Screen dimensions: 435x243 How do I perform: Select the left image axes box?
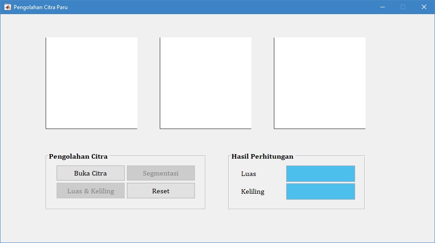(92, 83)
